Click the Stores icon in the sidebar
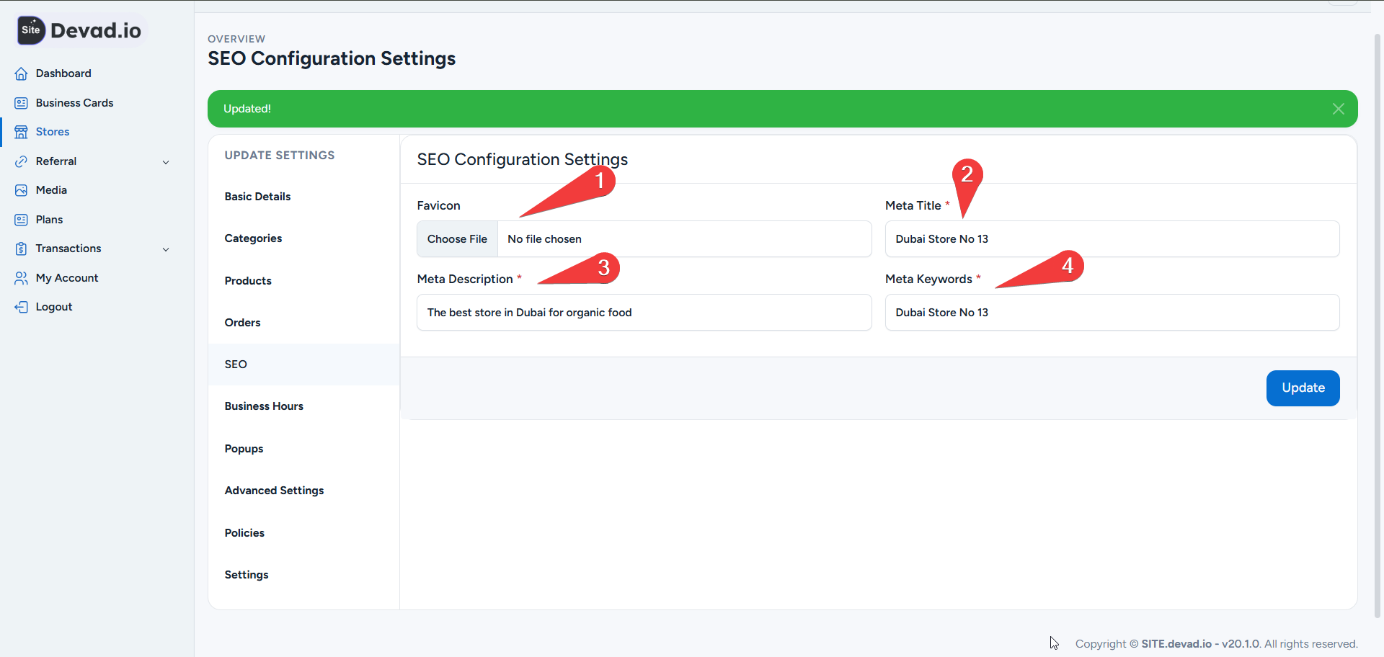This screenshot has width=1384, height=657. (20, 131)
